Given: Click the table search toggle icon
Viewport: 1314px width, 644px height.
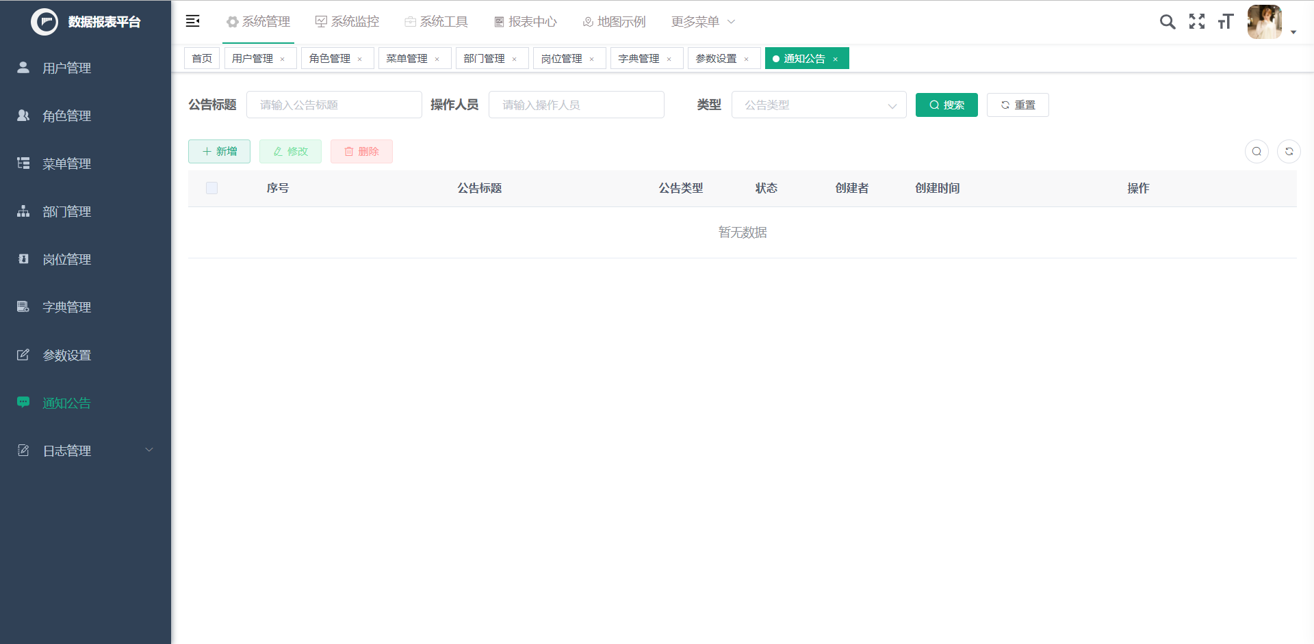Looking at the screenshot, I should click(1257, 151).
